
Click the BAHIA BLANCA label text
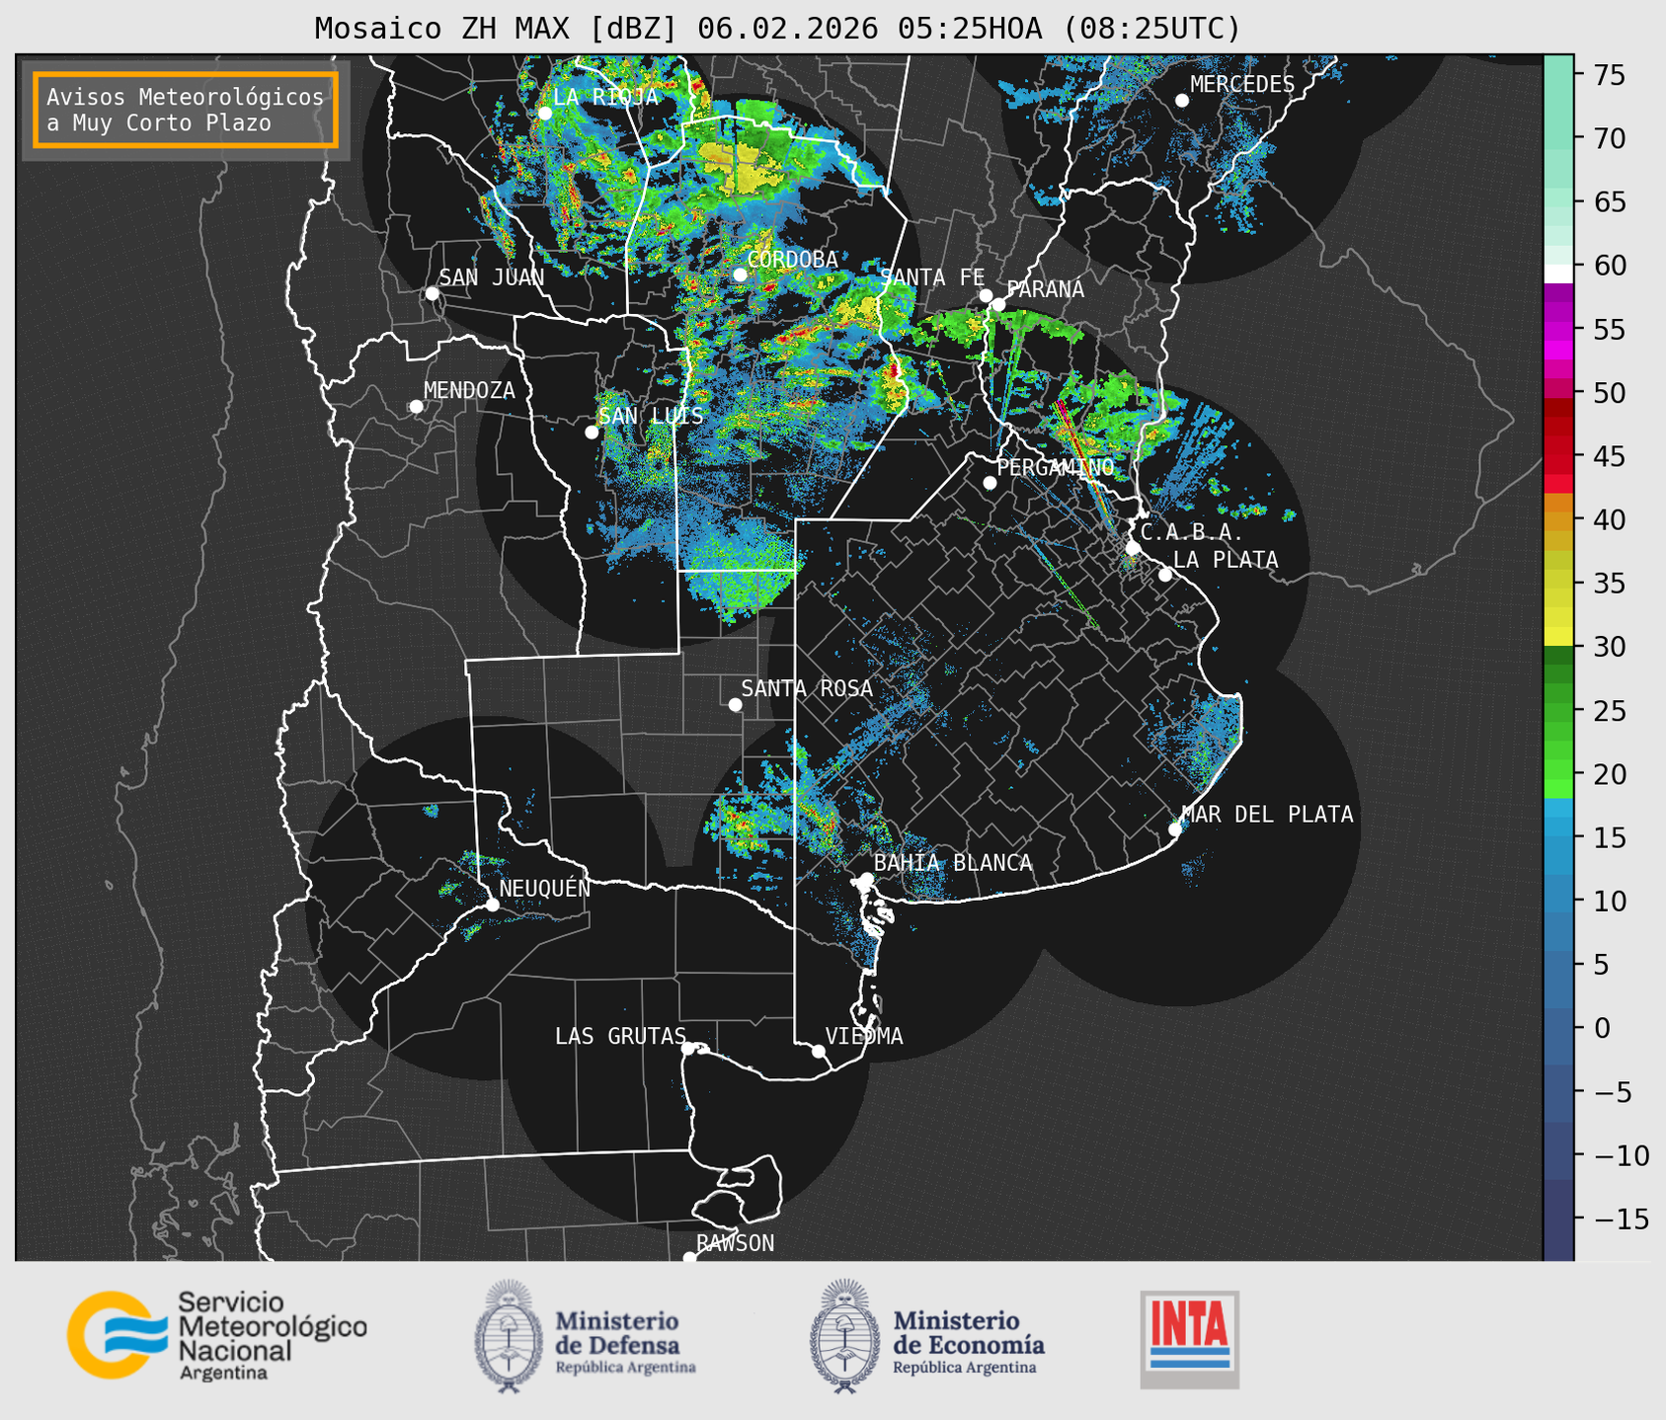pyautogui.click(x=953, y=863)
